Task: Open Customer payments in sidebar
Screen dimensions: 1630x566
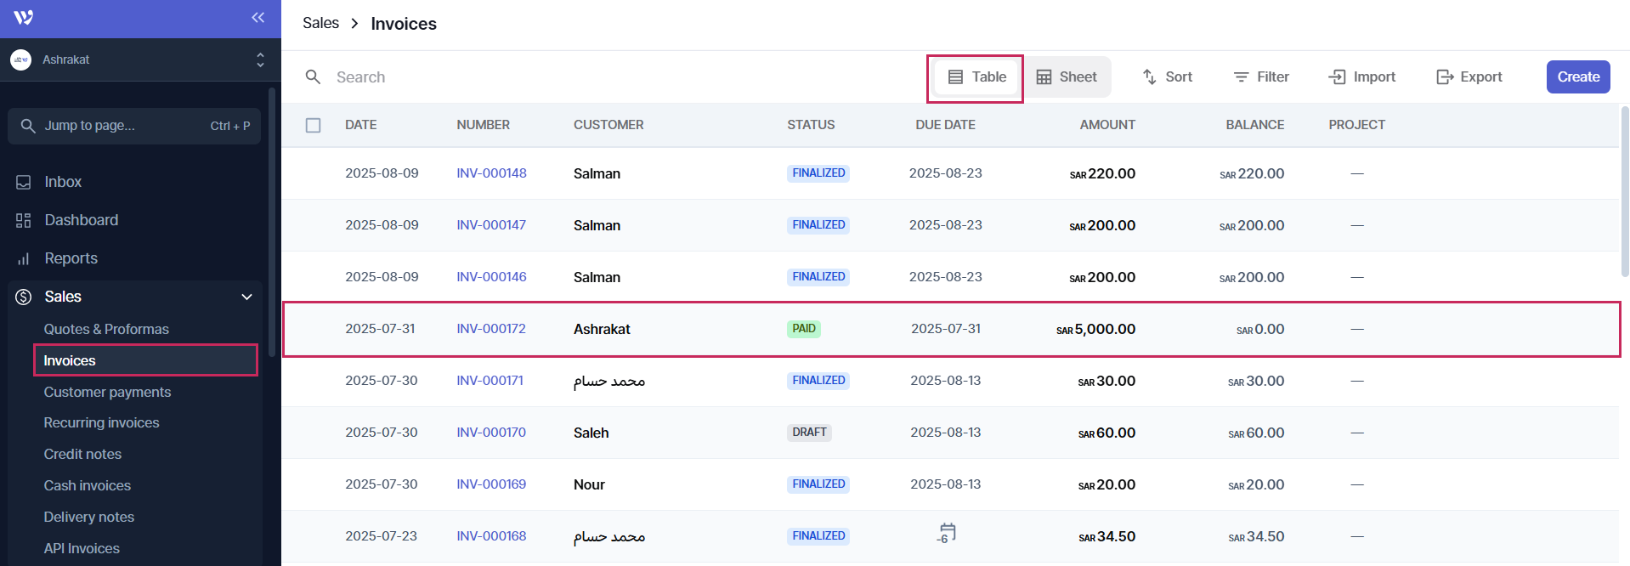Action: (x=107, y=393)
